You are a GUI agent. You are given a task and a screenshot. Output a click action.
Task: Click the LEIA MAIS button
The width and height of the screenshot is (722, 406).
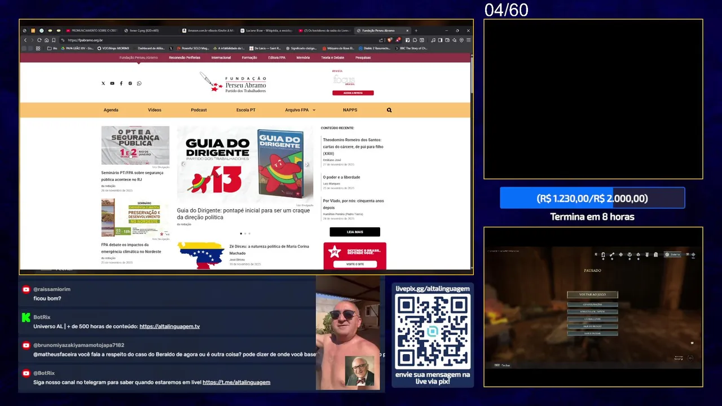355,232
